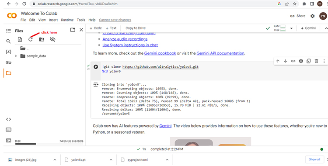Open options for yolov5s.pt download
Viewport: 328px width, 166px height.
[111, 160]
